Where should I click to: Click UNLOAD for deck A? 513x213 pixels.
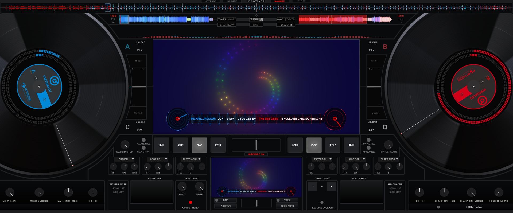click(141, 42)
